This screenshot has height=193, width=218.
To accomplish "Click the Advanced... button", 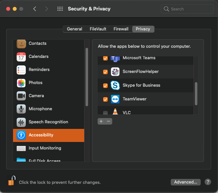I will pyautogui.click(x=186, y=182).
